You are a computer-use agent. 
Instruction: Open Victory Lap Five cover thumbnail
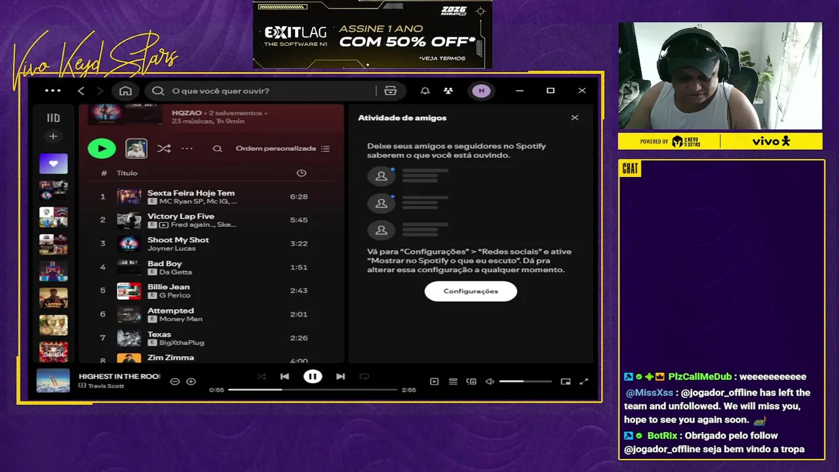[129, 220]
